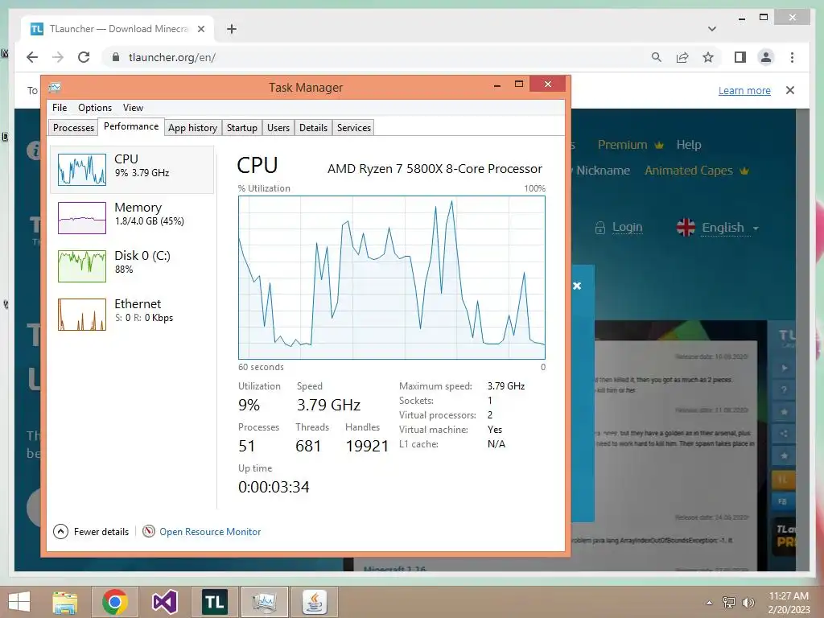The height and width of the screenshot is (618, 824).
Task: Open the Options menu in Task Manager
Action: [x=95, y=108]
